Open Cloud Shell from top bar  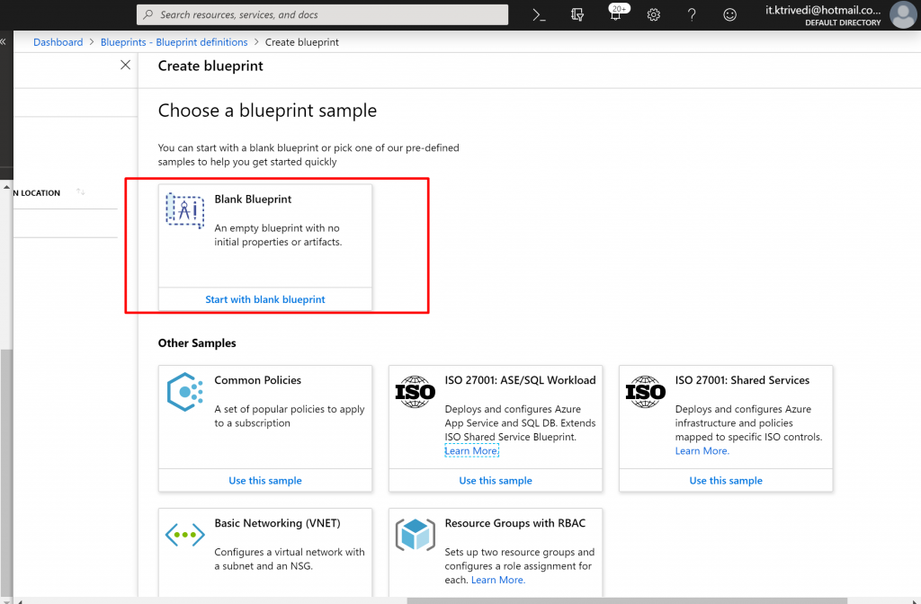pos(539,14)
